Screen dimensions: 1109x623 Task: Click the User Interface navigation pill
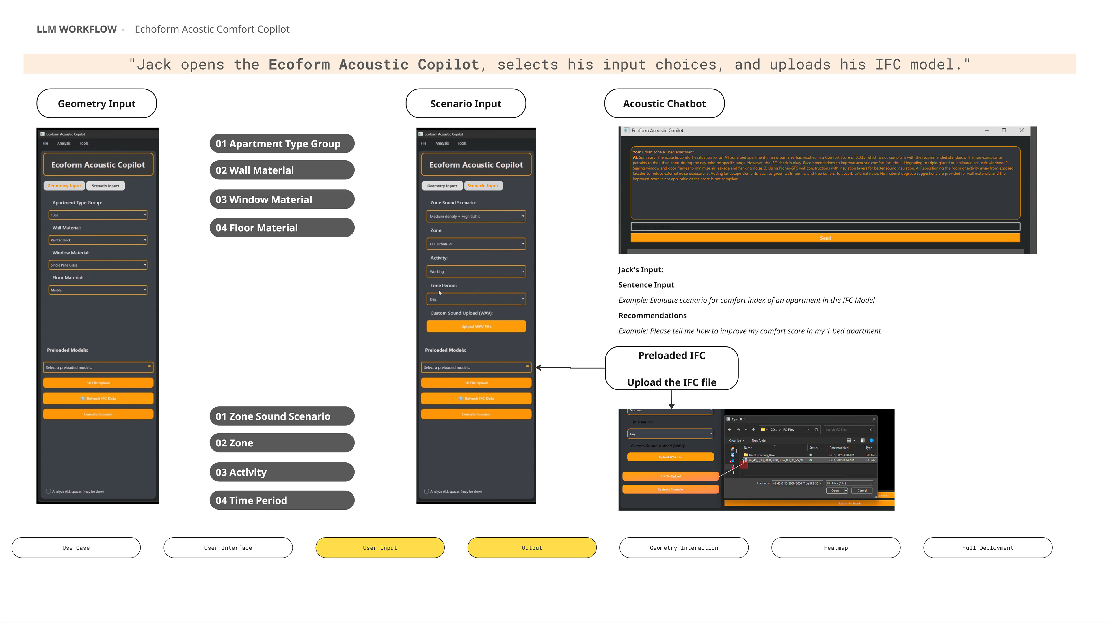(x=228, y=548)
